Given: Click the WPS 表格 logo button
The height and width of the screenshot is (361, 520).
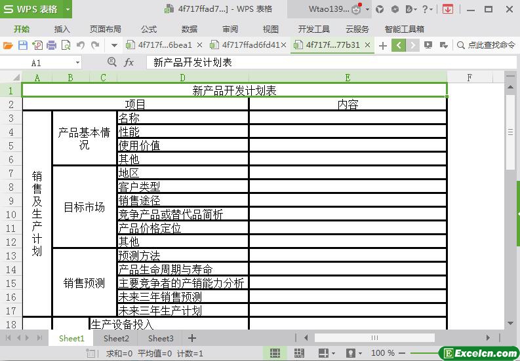Looking at the screenshot, I should (x=31, y=9).
